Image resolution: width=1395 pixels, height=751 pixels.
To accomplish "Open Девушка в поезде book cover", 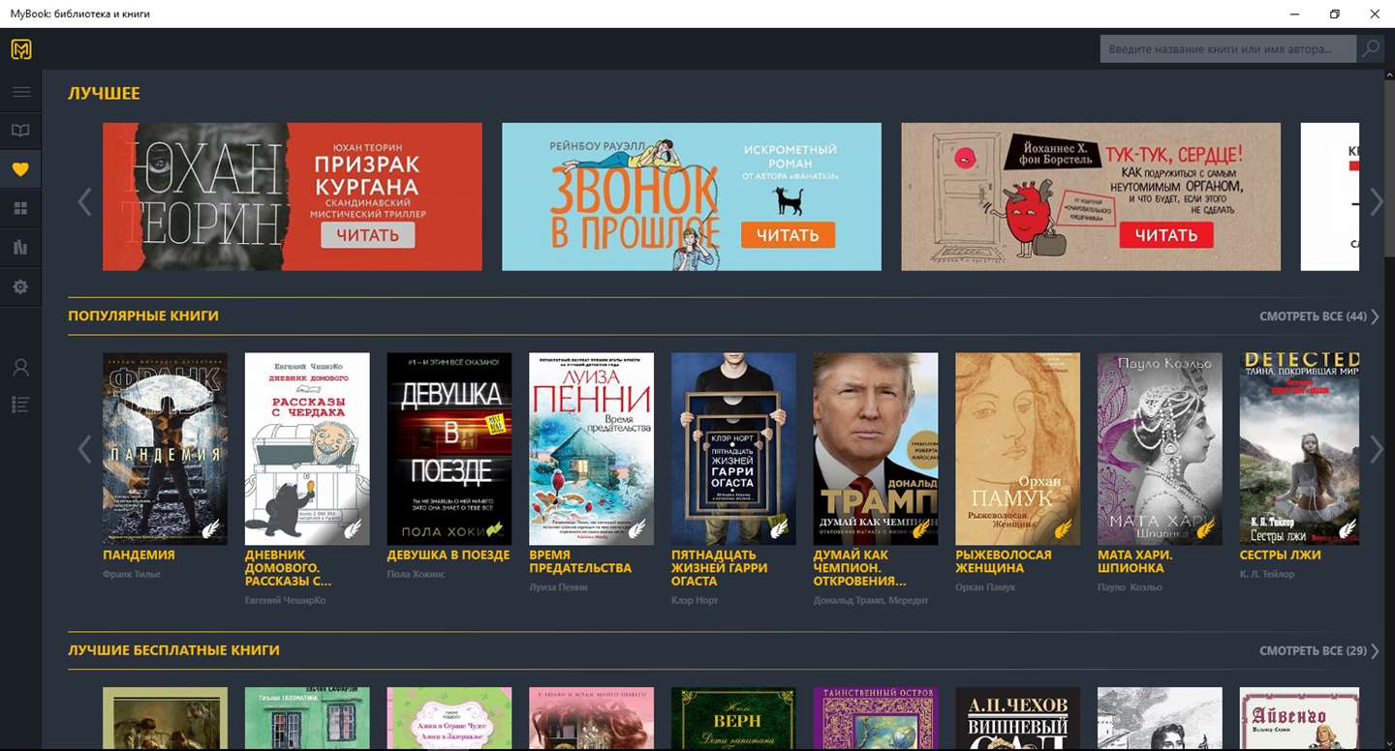I will (449, 449).
